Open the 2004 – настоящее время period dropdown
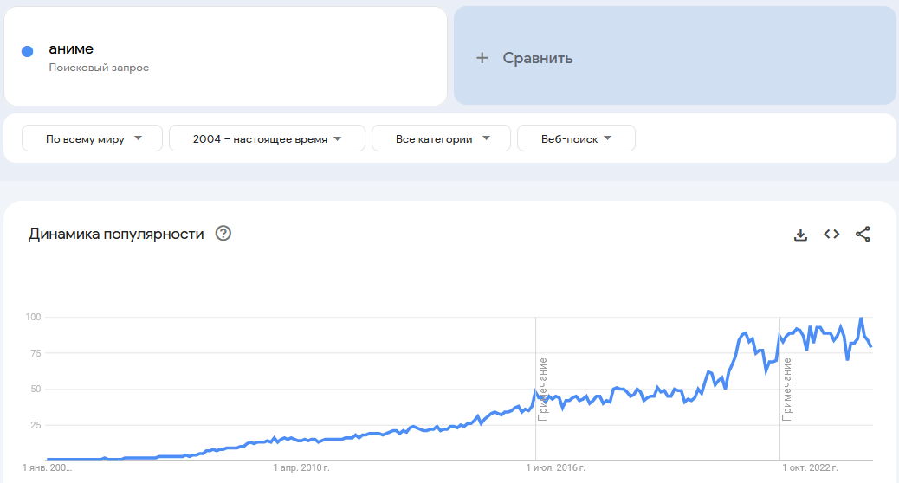Image resolution: width=899 pixels, height=483 pixels. 267,138
